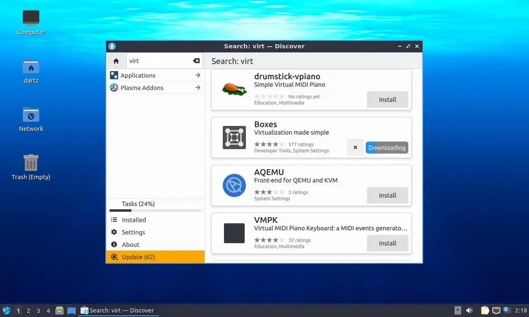The width and height of the screenshot is (529, 317).
Task: Click the removable media tray icon
Action: (x=458, y=310)
